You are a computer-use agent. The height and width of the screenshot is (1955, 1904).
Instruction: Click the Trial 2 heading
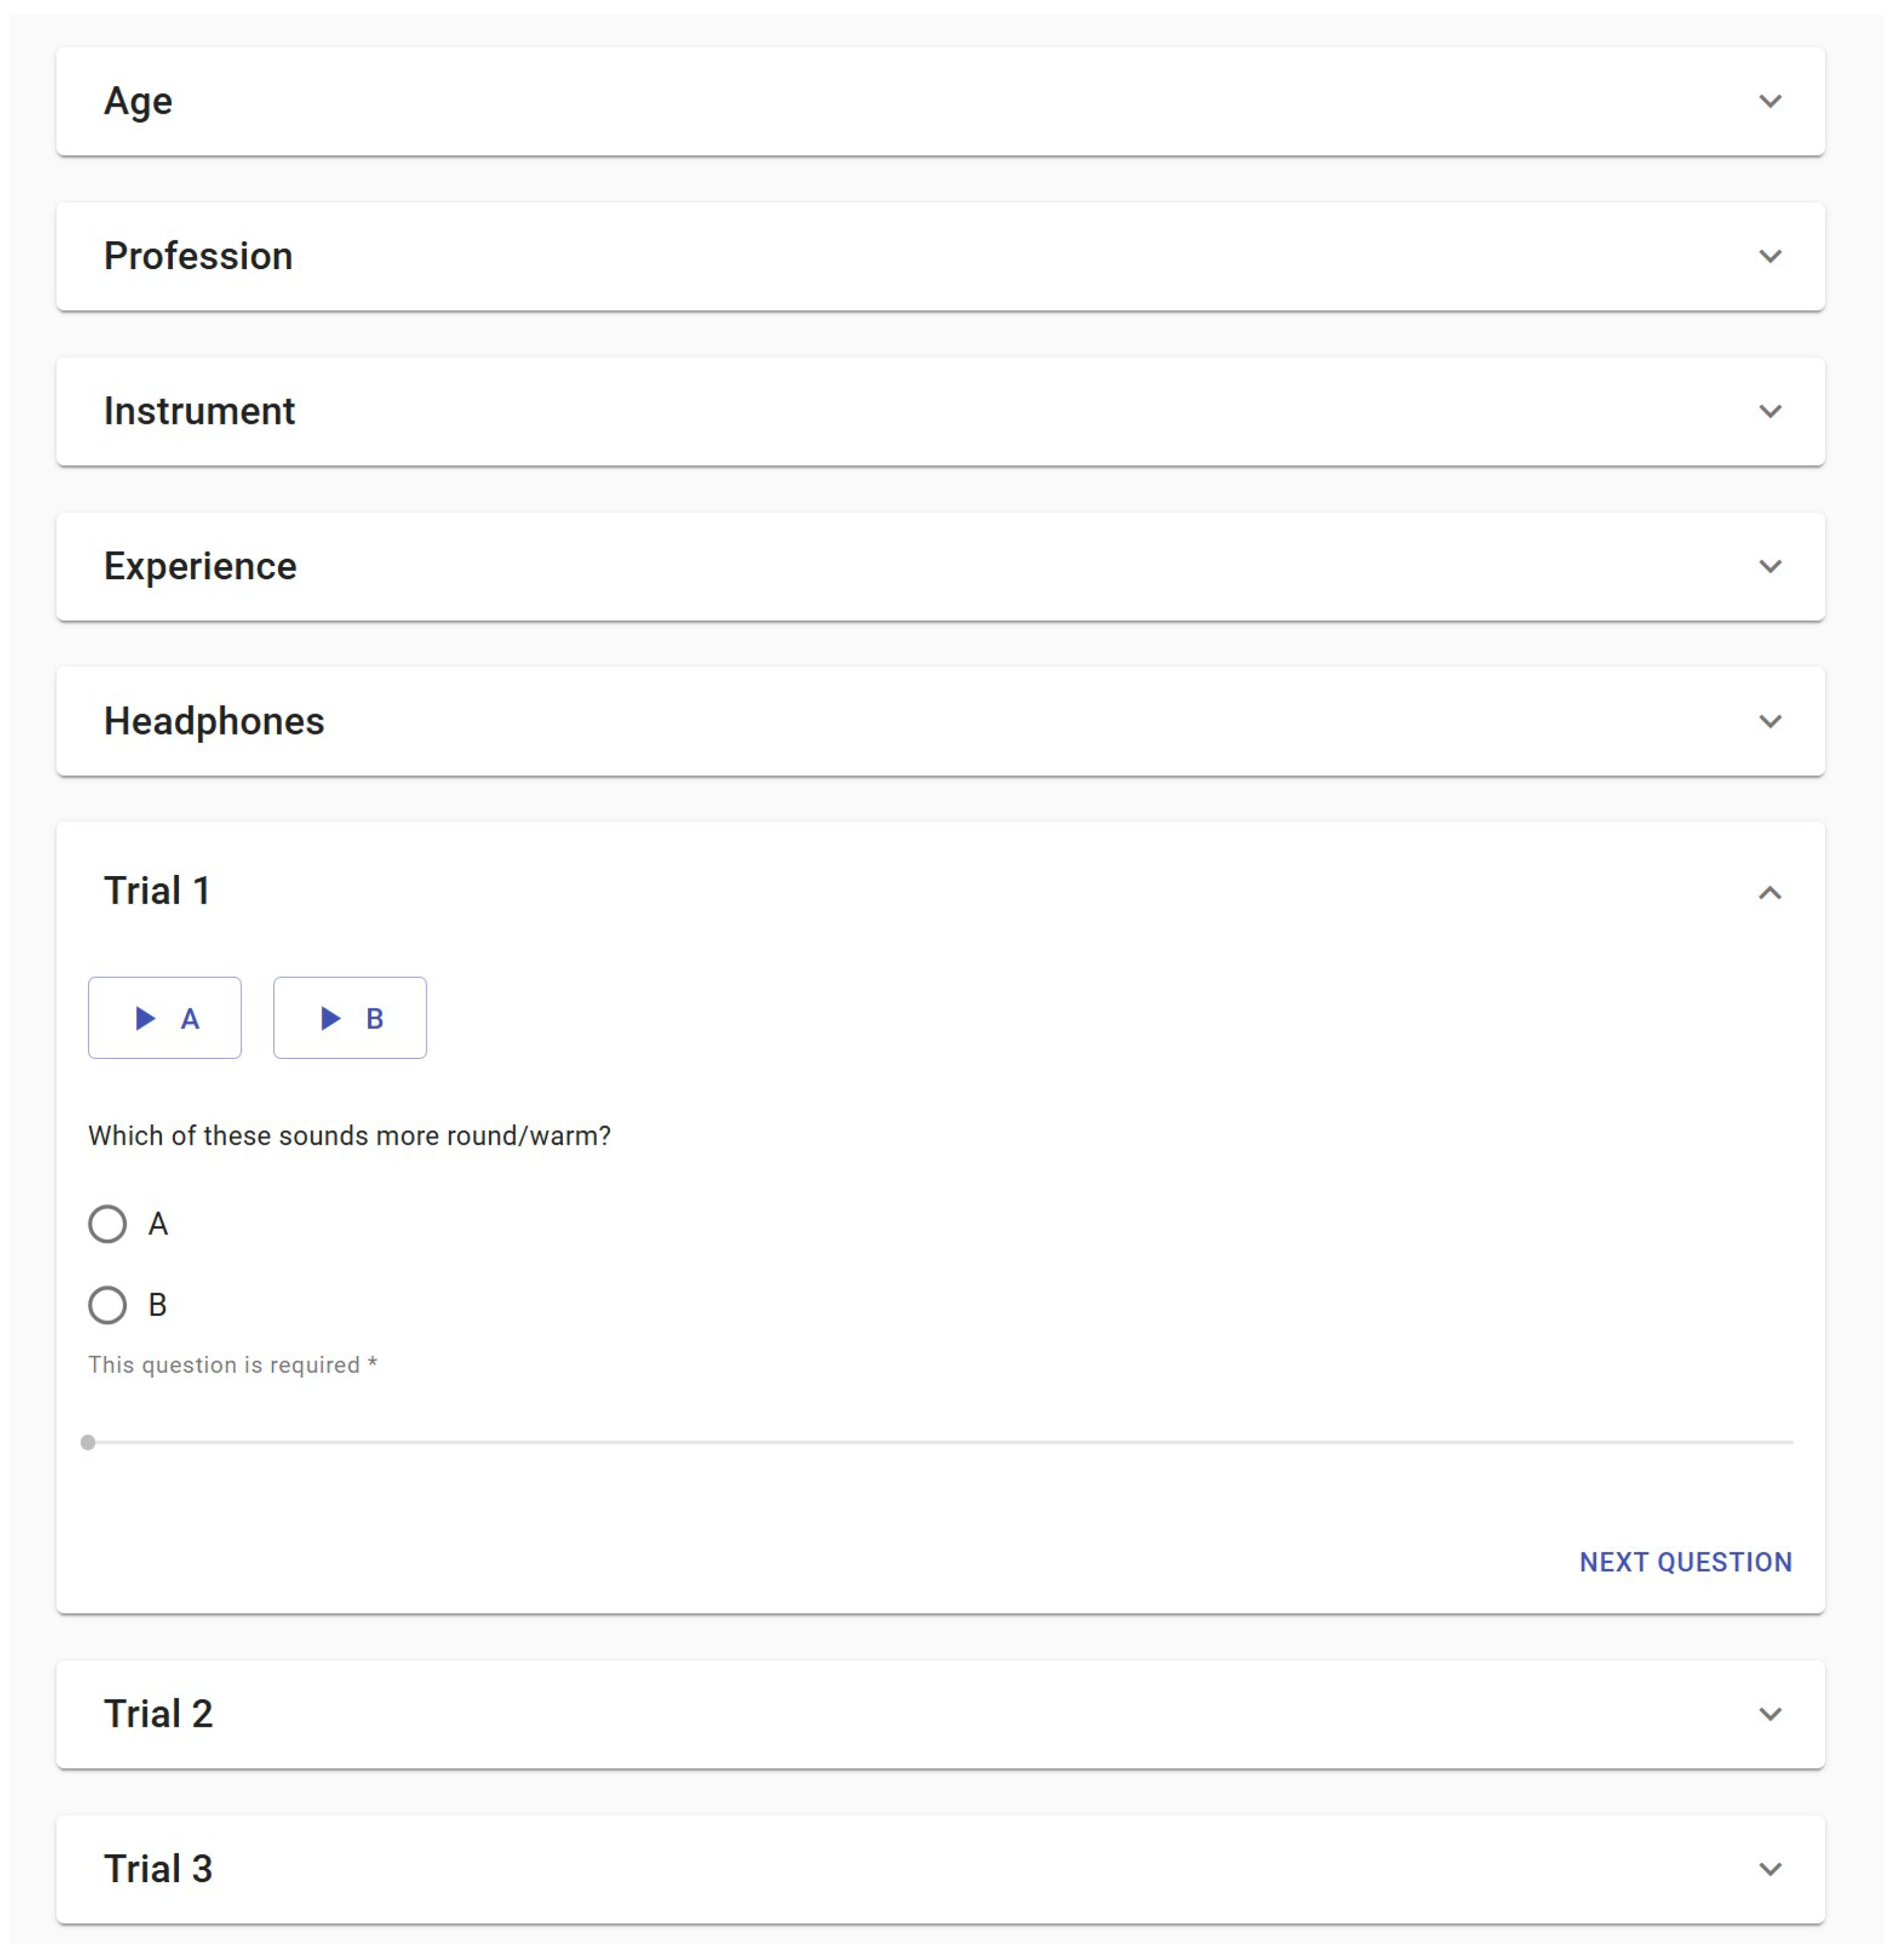(158, 1714)
